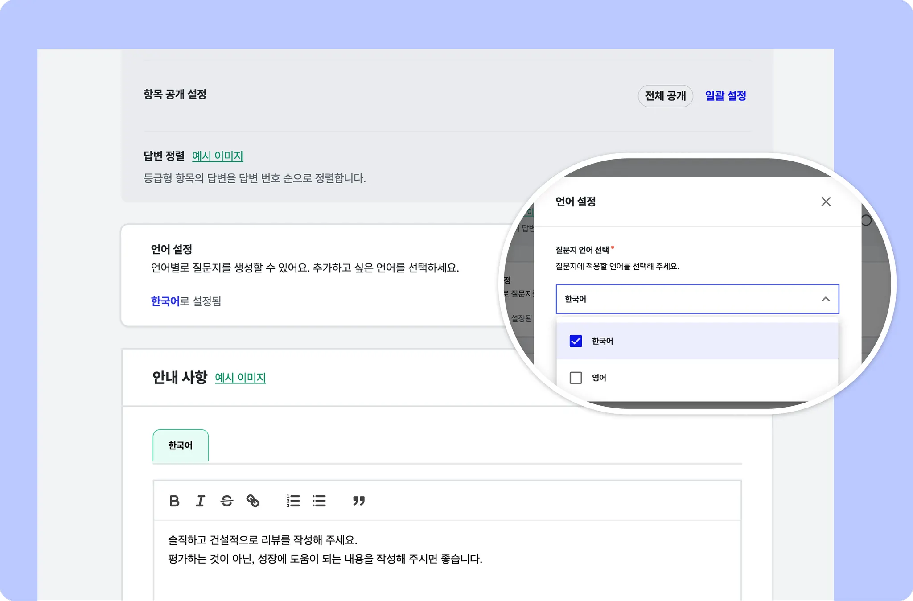This screenshot has width=913, height=601.
Task: Open the 일괄 설정 link
Action: pyautogui.click(x=725, y=96)
